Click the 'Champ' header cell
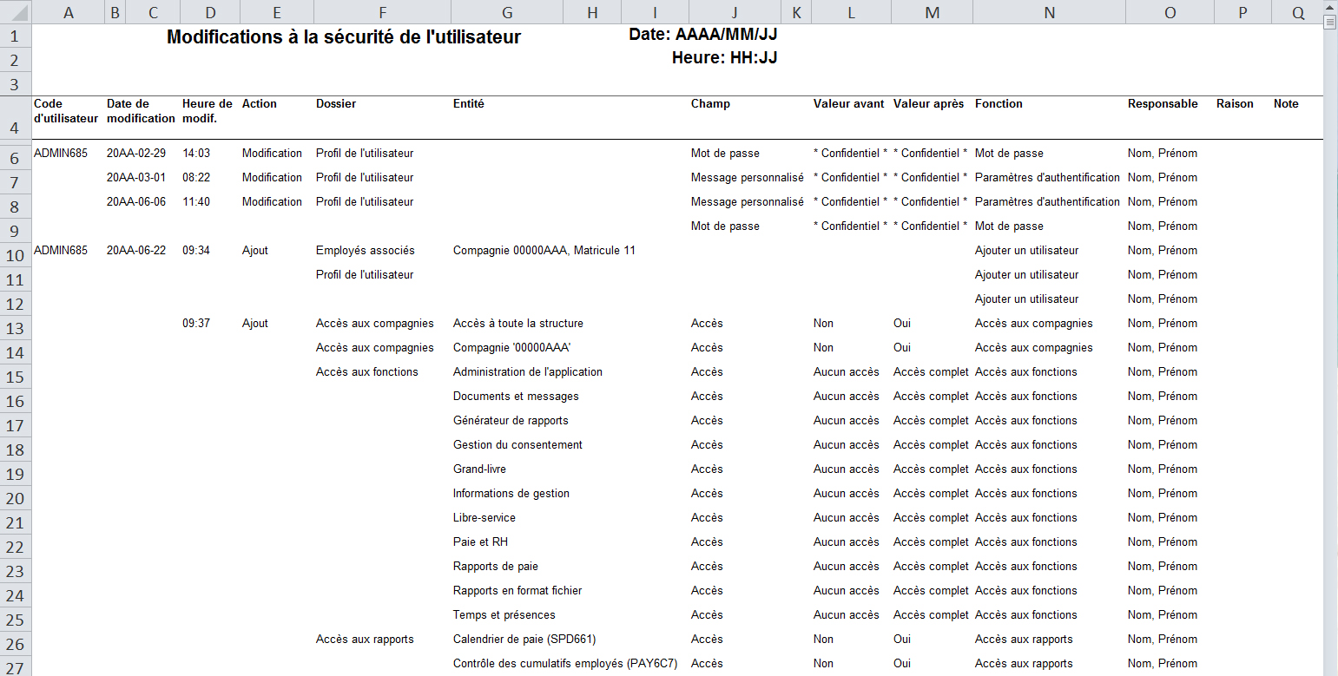 (710, 104)
